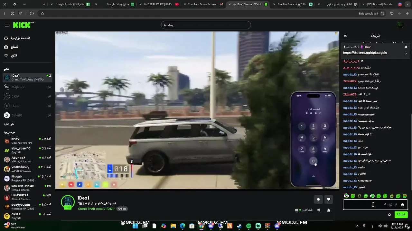The height and width of the screenshot is (231, 412).
Task: Insert first headphone-wearing emote from emote row
Action: click(x=346, y=196)
